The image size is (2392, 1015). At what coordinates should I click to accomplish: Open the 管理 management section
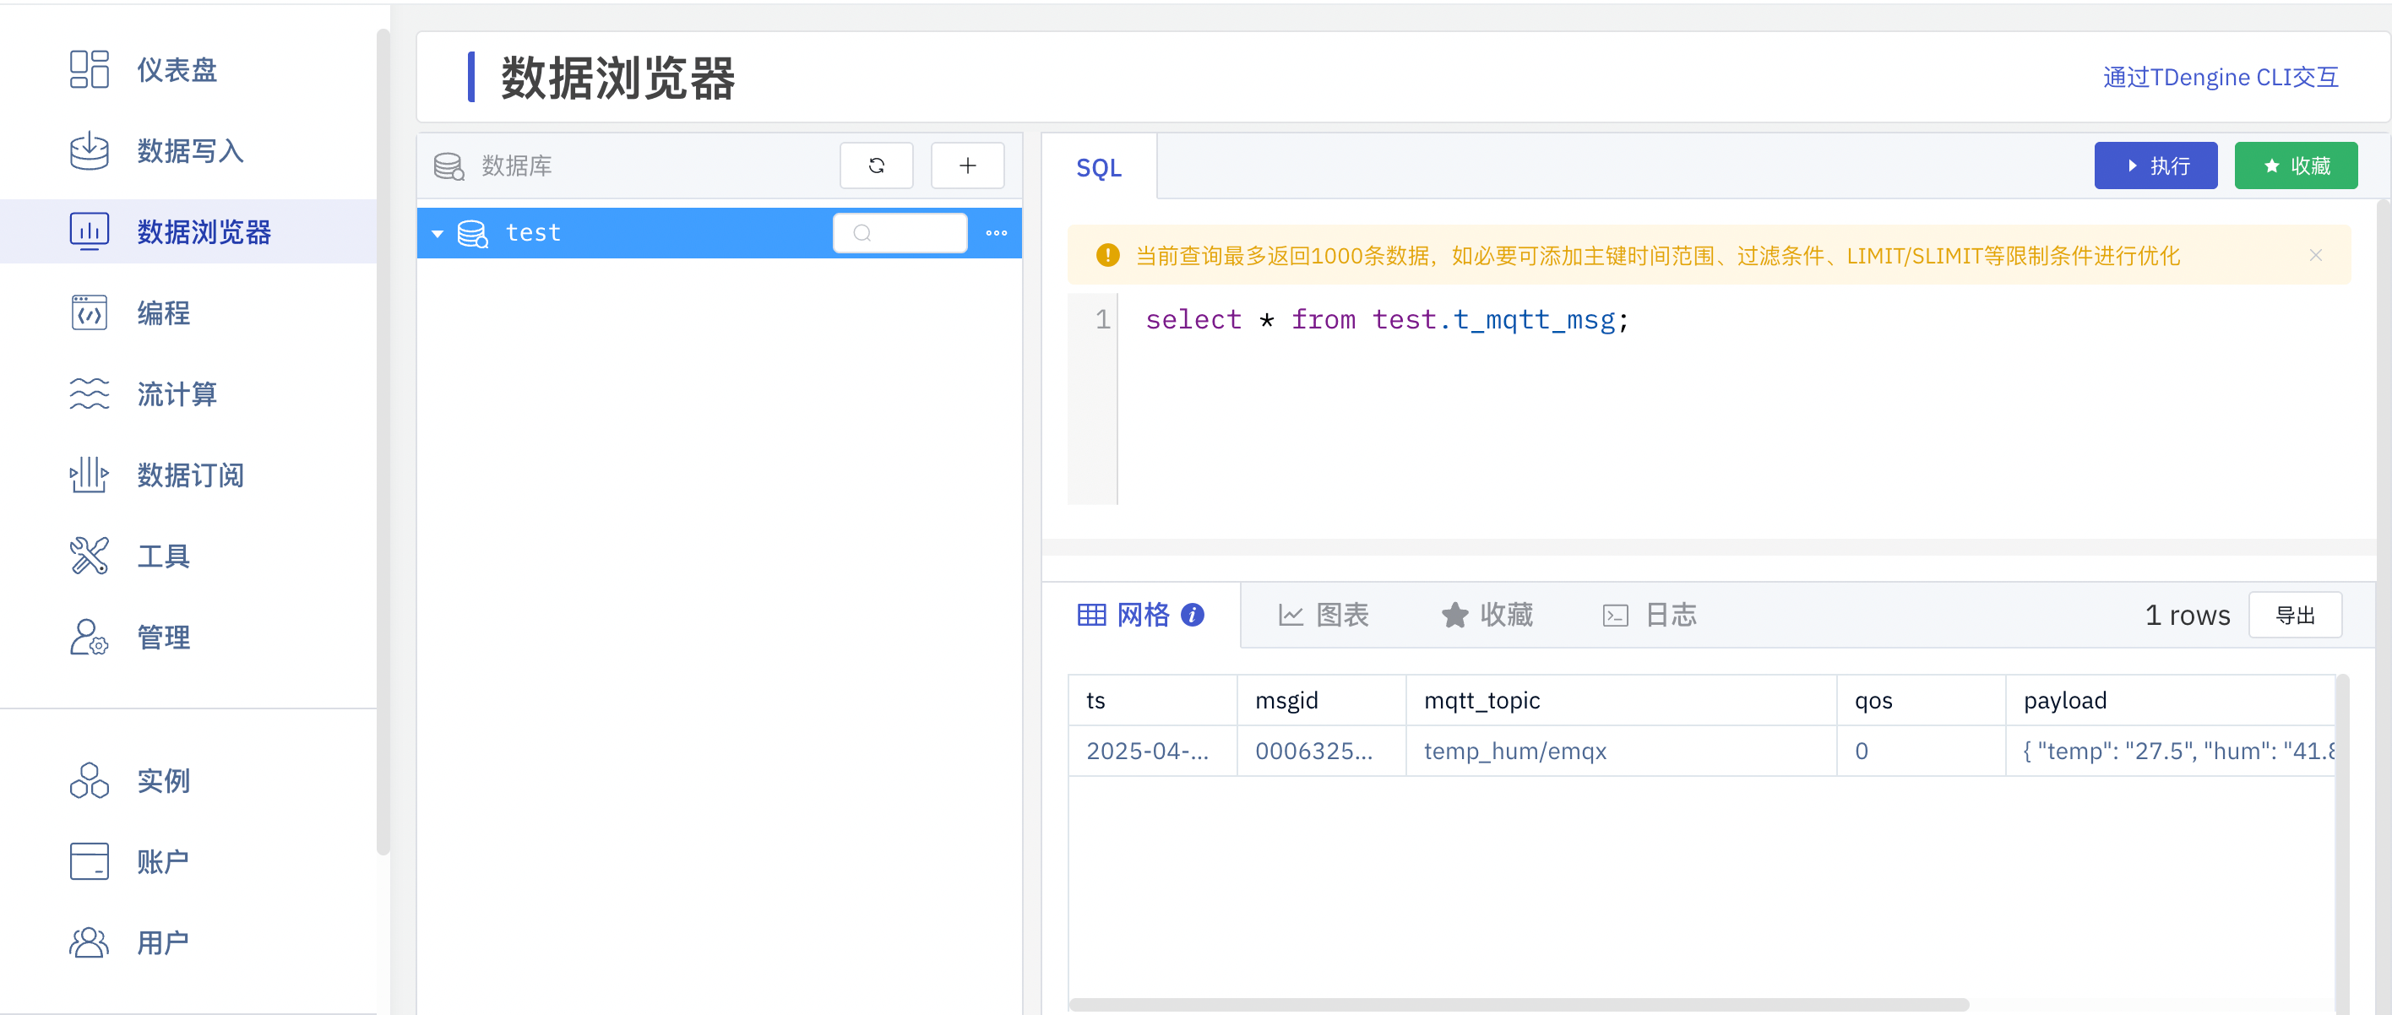click(163, 637)
